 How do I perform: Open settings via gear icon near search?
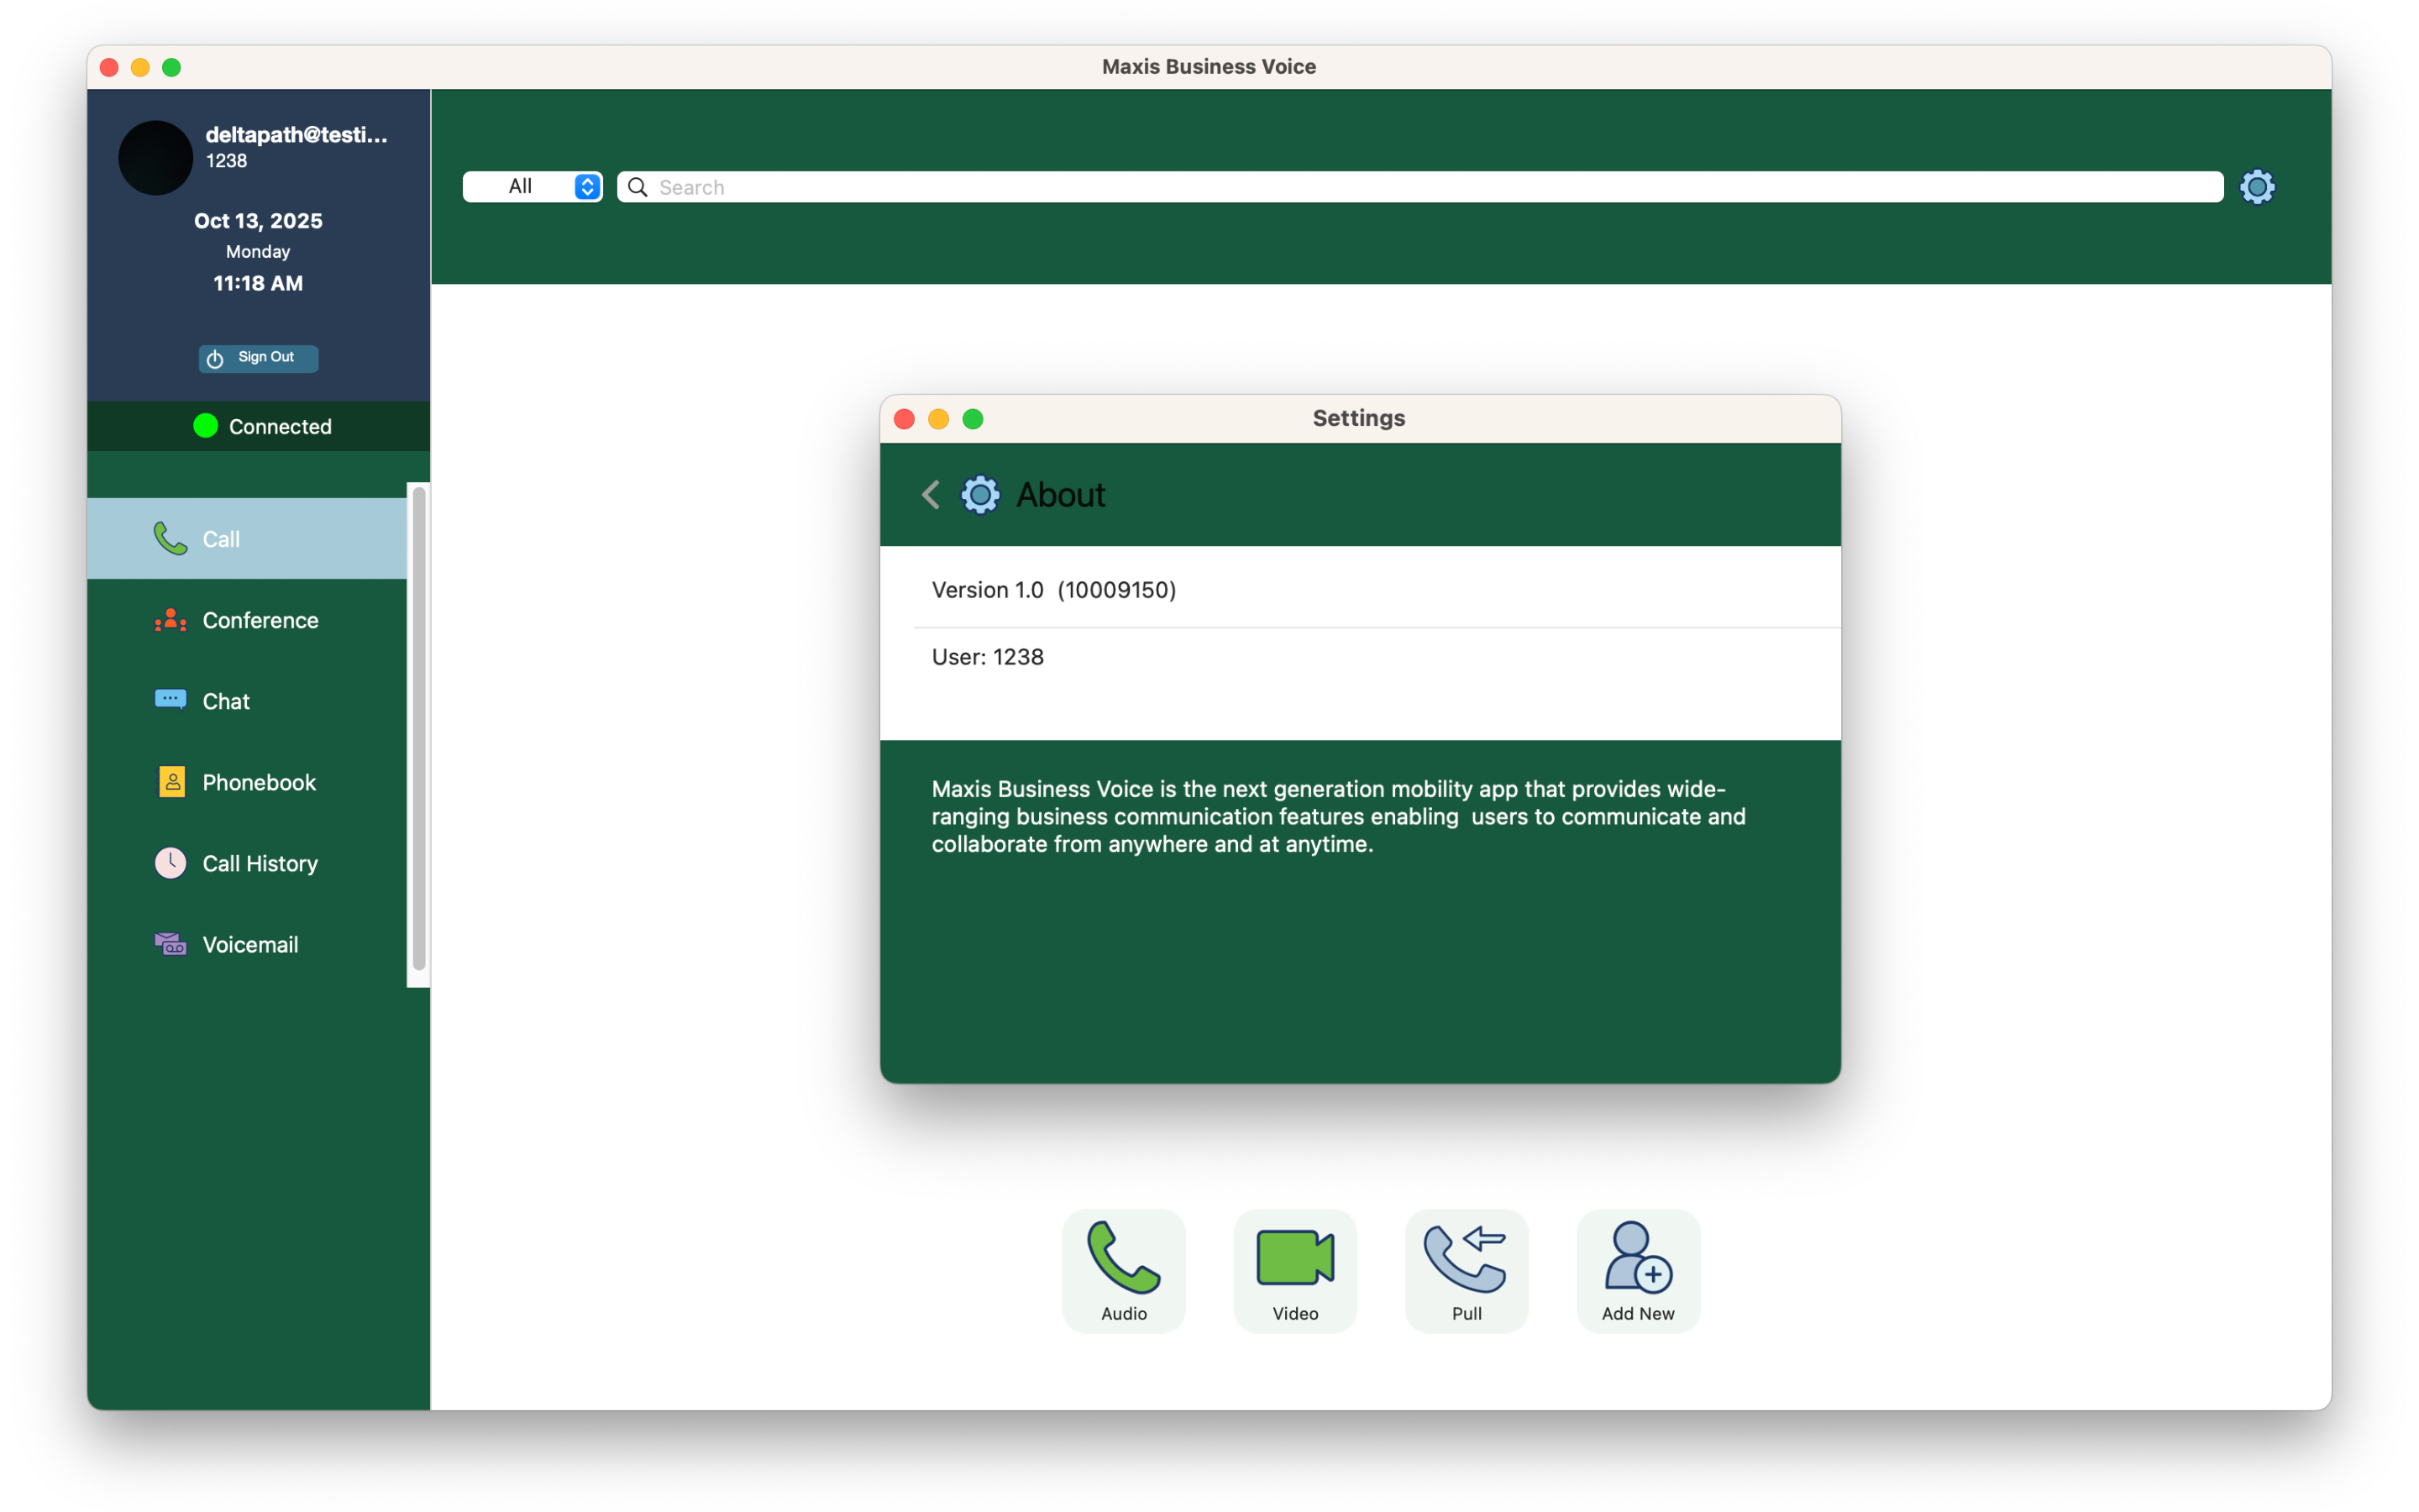[2257, 187]
